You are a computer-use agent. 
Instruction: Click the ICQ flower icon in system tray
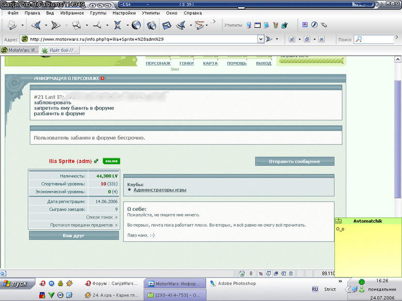362,282
